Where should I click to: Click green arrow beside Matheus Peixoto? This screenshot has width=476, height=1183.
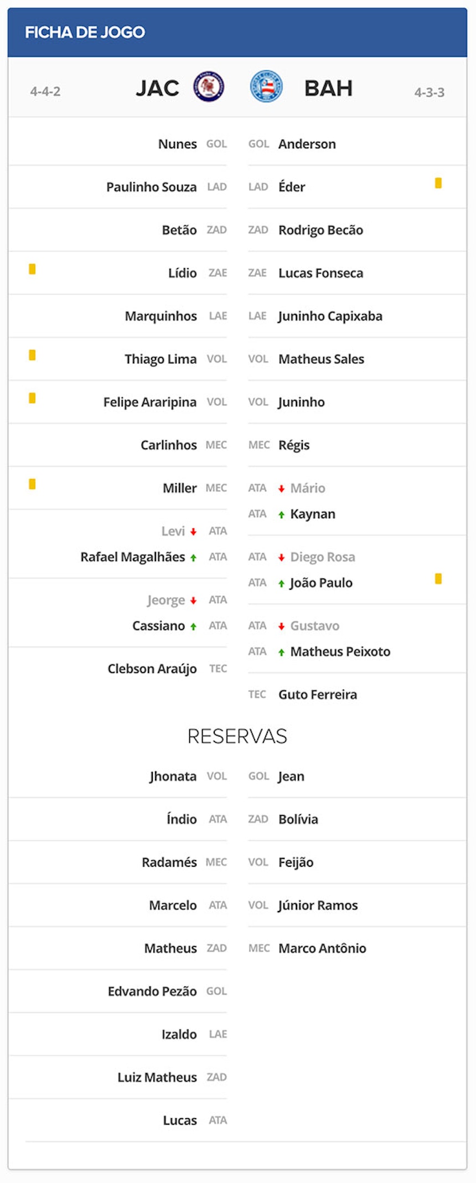(x=282, y=652)
